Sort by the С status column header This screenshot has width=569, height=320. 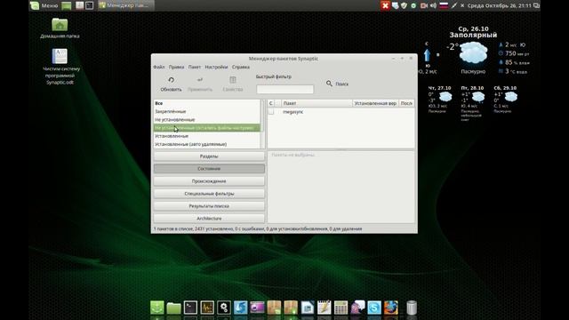[x=270, y=103]
